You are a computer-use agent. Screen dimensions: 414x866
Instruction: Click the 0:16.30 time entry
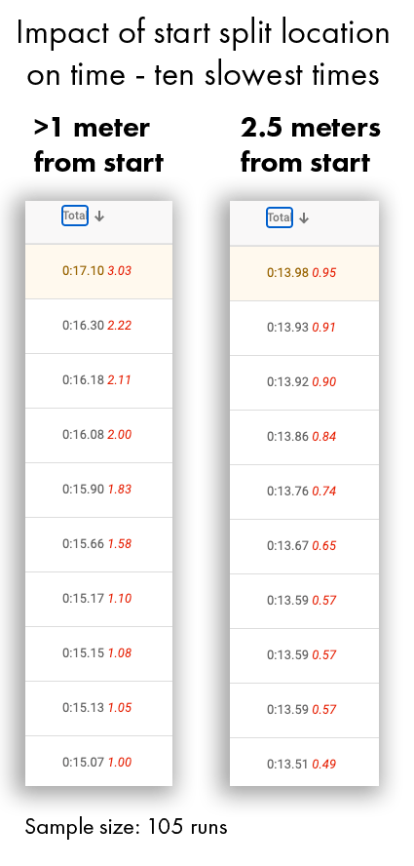tap(84, 326)
